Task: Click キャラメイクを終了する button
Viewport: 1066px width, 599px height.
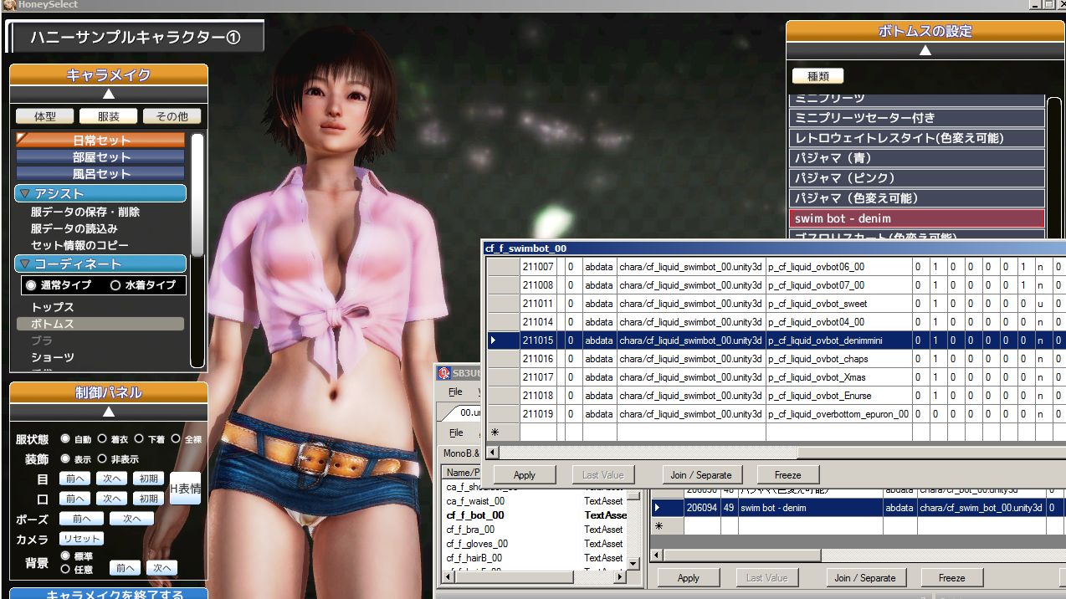Action: tap(109, 594)
